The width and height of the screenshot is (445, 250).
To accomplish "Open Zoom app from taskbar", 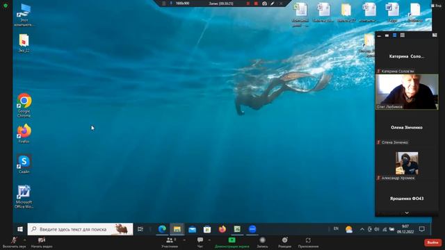I will (252, 229).
